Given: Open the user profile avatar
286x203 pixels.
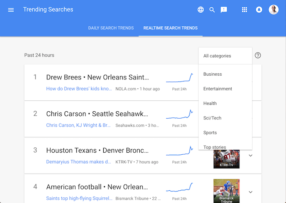Looking at the screenshot, I should pyautogui.click(x=274, y=9).
